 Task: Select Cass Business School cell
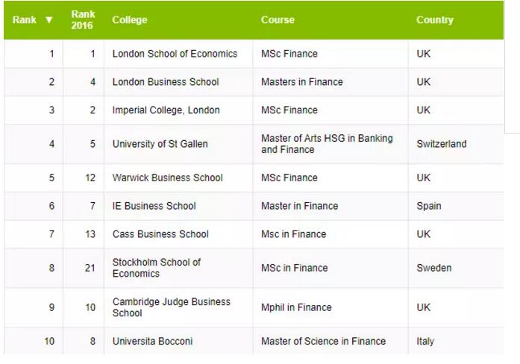(160, 234)
